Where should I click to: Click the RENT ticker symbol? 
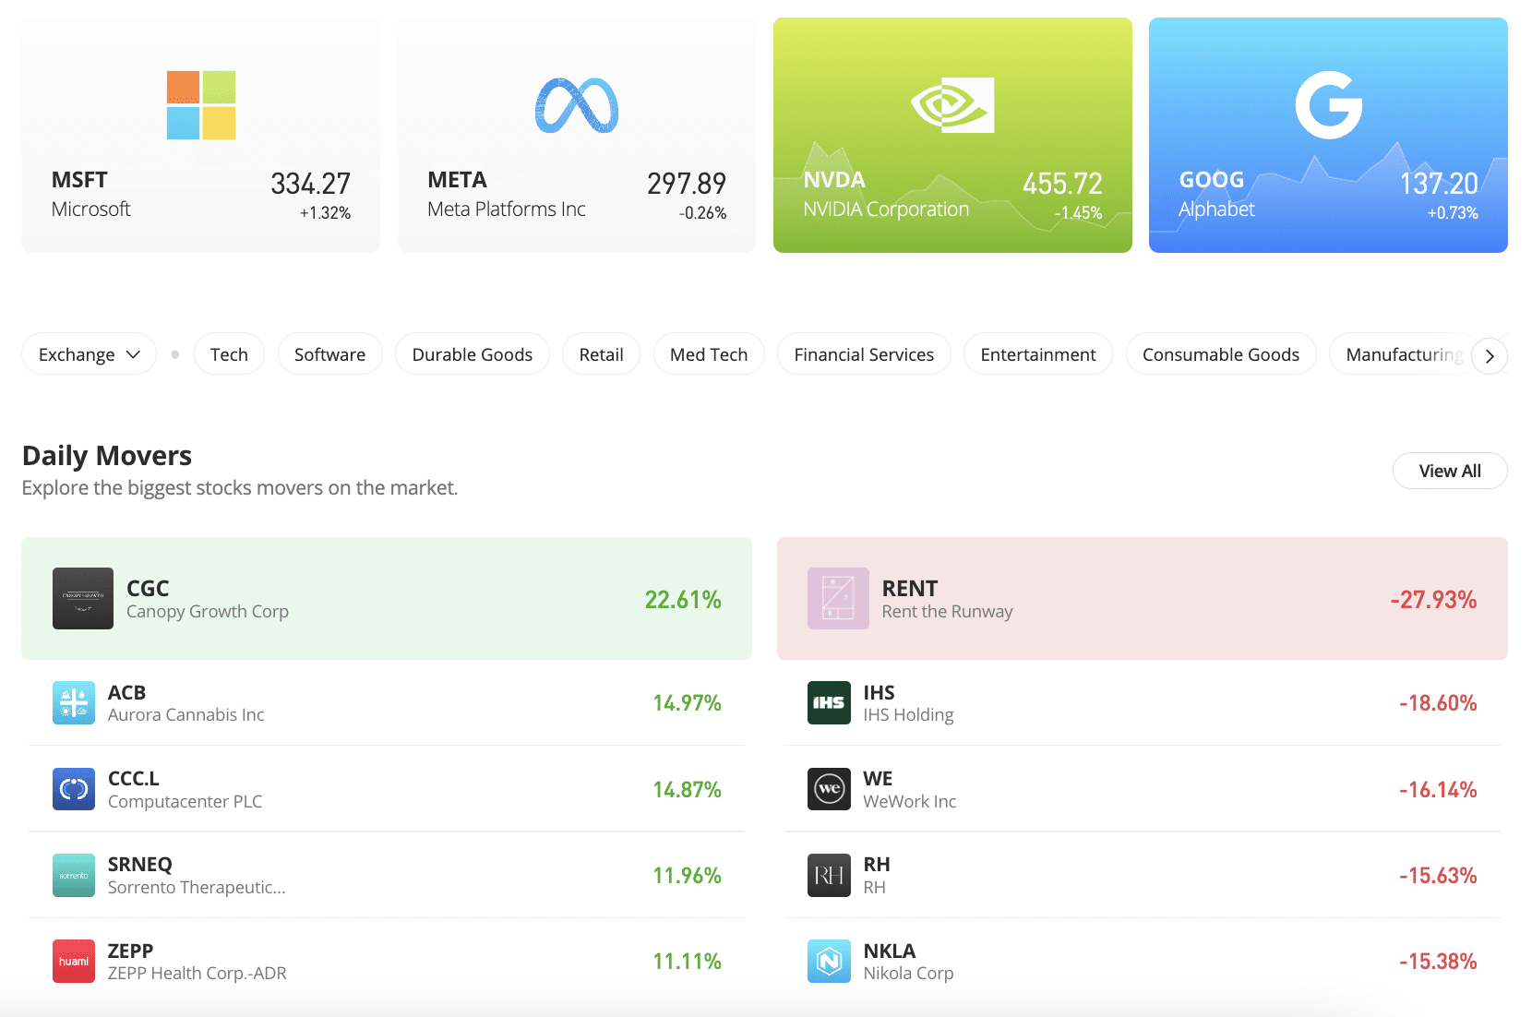(x=910, y=588)
